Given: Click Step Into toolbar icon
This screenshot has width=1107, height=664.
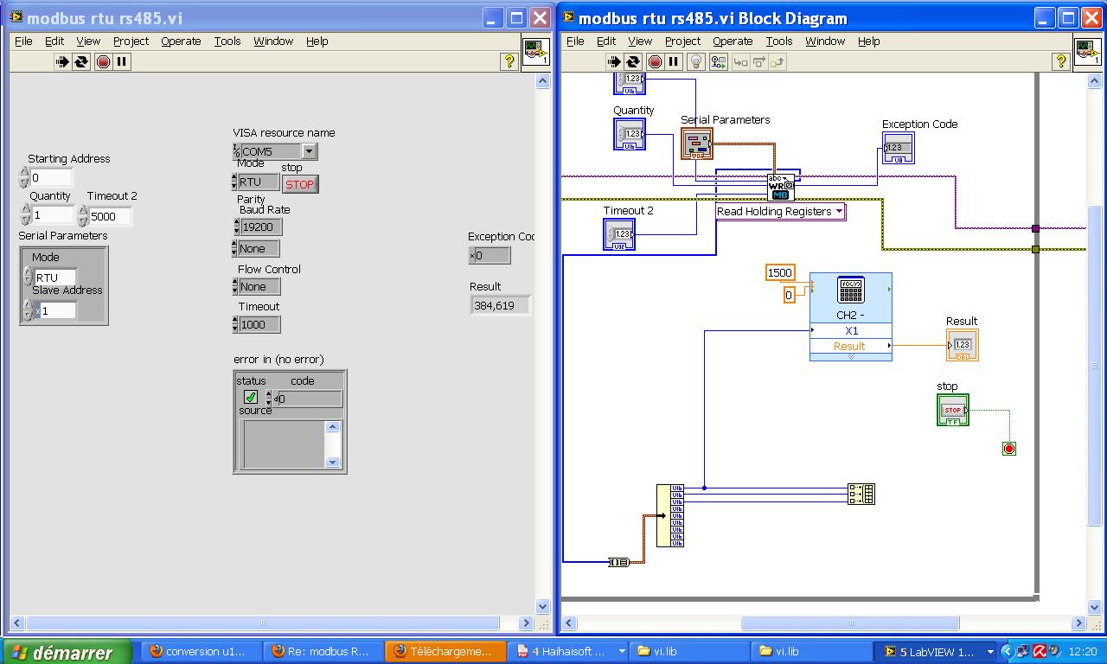Looking at the screenshot, I should 740,61.
